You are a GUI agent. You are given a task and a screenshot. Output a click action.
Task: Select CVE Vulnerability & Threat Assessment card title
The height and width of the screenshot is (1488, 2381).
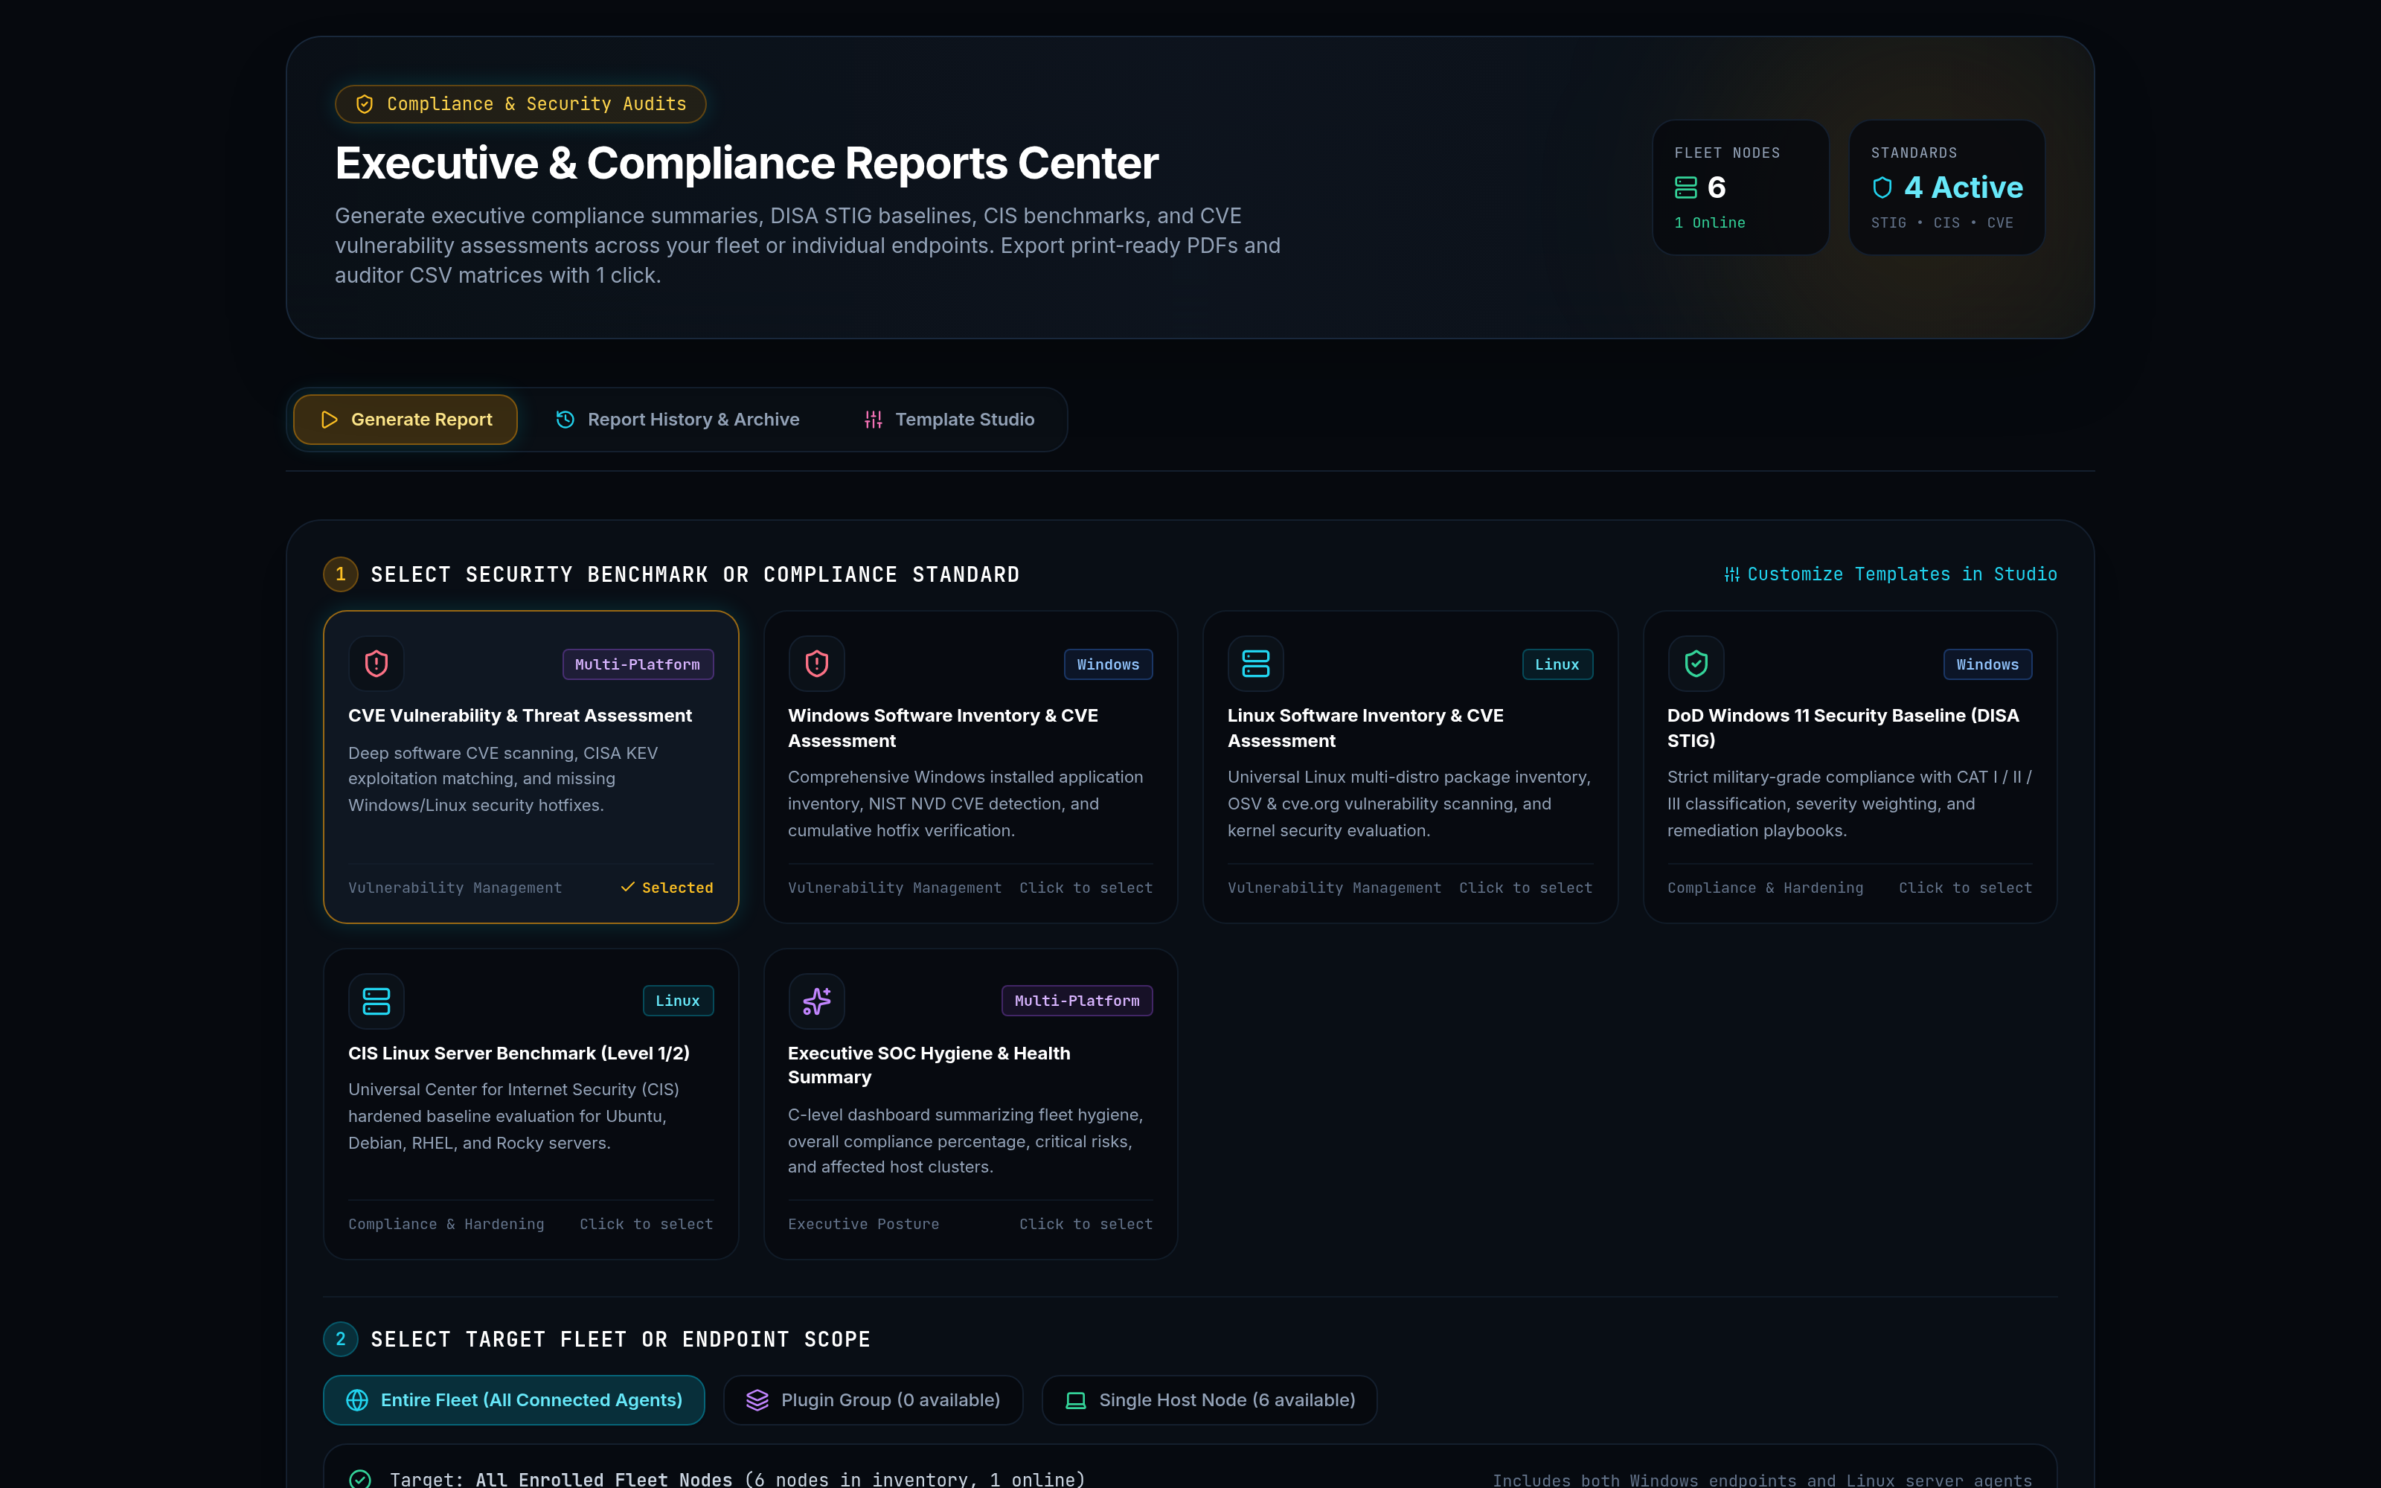pos(519,716)
